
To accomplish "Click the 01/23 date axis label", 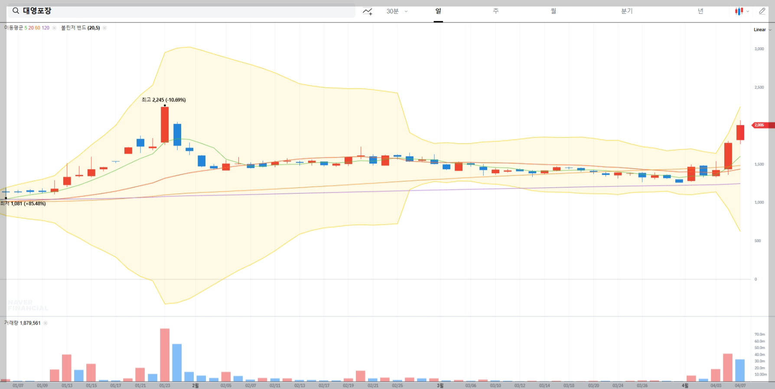I will click(165, 386).
